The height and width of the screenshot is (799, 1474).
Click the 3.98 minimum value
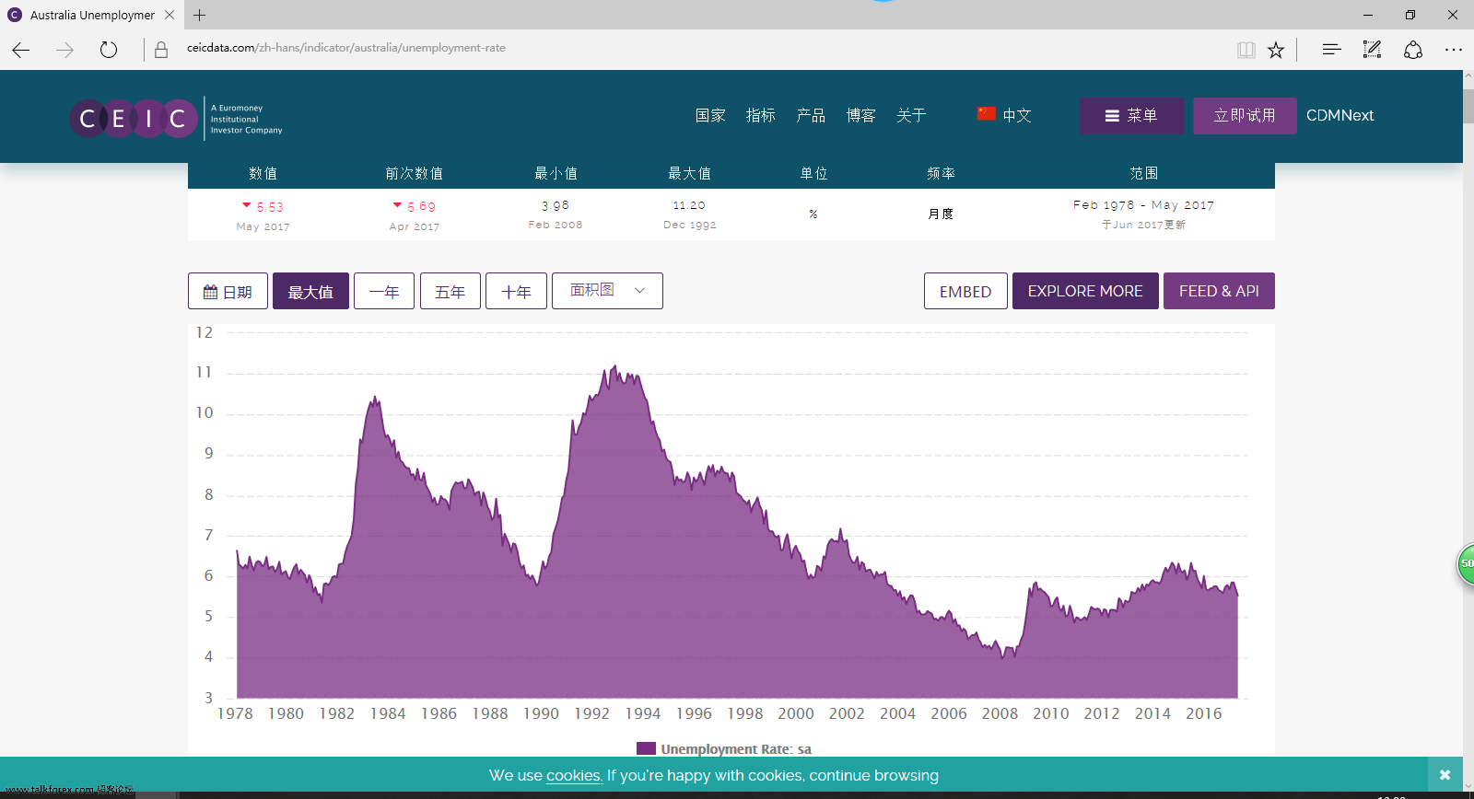(555, 205)
